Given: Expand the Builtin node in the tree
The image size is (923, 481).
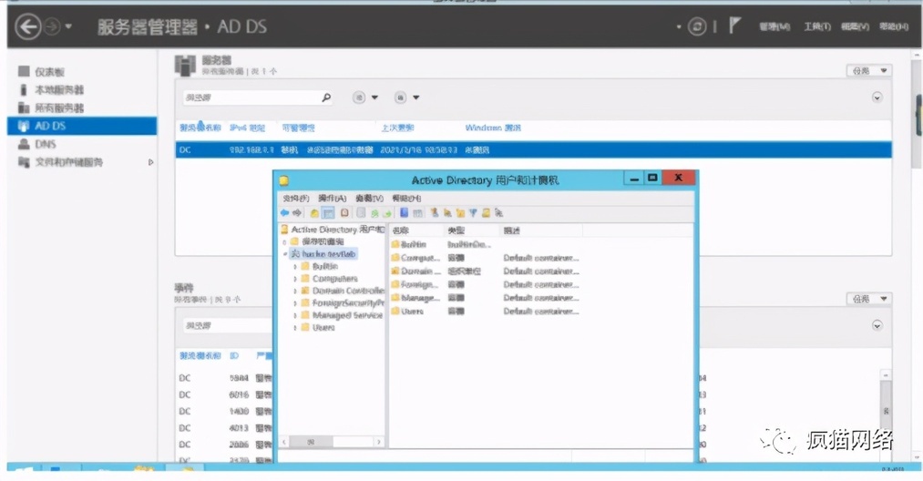Looking at the screenshot, I should [x=295, y=267].
